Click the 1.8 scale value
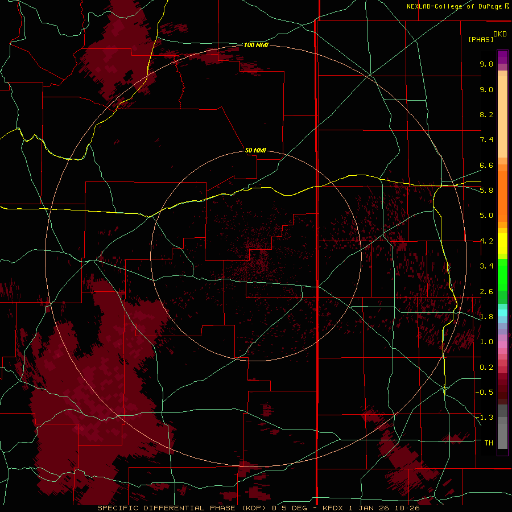 pos(486,317)
